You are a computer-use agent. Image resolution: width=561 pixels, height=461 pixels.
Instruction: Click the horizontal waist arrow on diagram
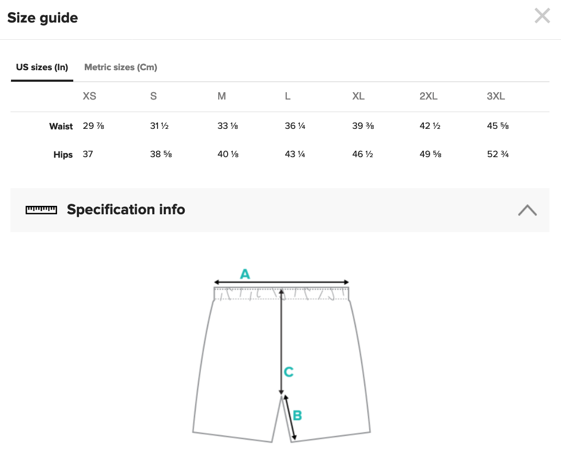(281, 282)
